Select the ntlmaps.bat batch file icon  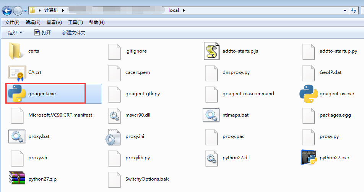(x=211, y=115)
